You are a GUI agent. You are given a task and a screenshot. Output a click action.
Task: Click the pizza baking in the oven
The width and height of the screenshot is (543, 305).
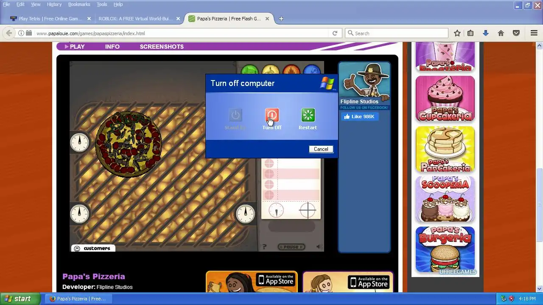coord(129,144)
